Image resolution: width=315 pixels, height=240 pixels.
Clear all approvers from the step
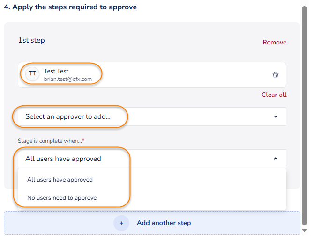(274, 95)
